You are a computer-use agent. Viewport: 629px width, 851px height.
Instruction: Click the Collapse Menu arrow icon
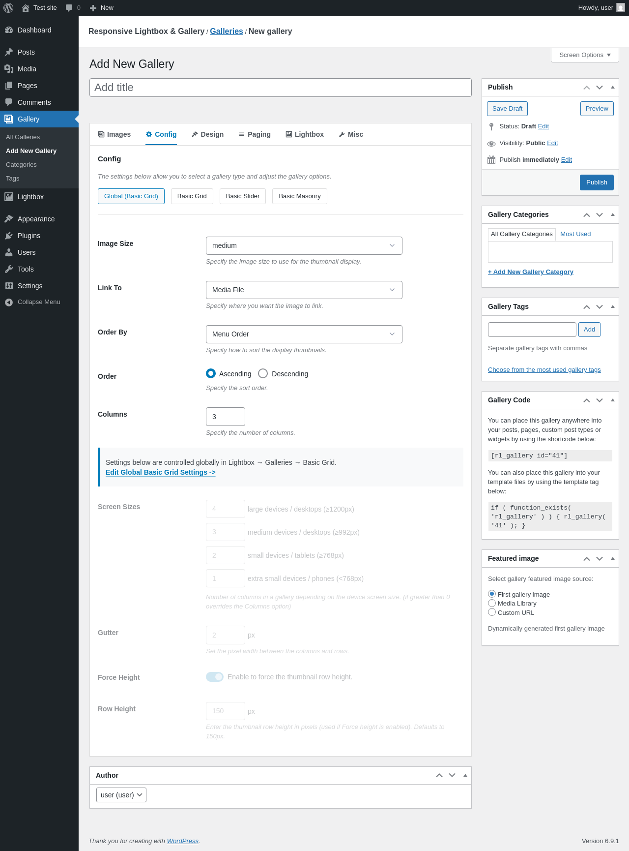pos(9,302)
